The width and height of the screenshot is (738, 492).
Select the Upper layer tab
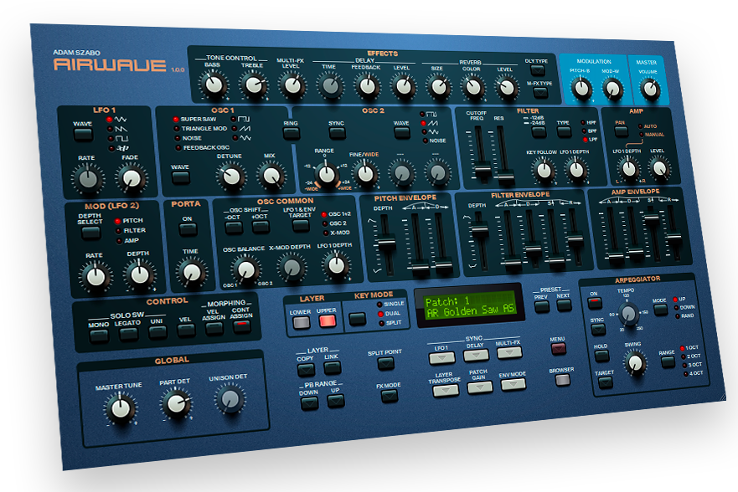point(327,320)
